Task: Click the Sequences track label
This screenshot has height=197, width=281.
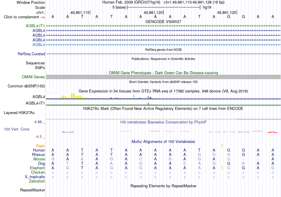Action: coord(35,63)
